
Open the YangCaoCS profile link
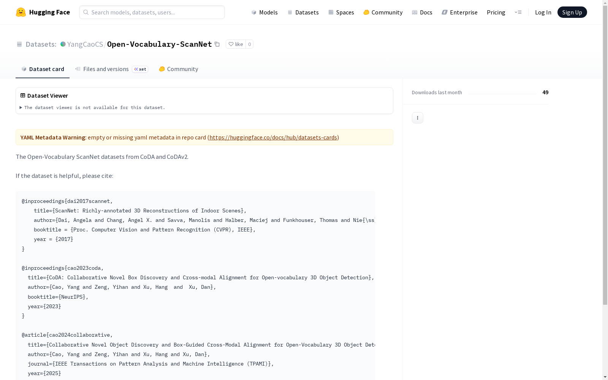pos(85,44)
